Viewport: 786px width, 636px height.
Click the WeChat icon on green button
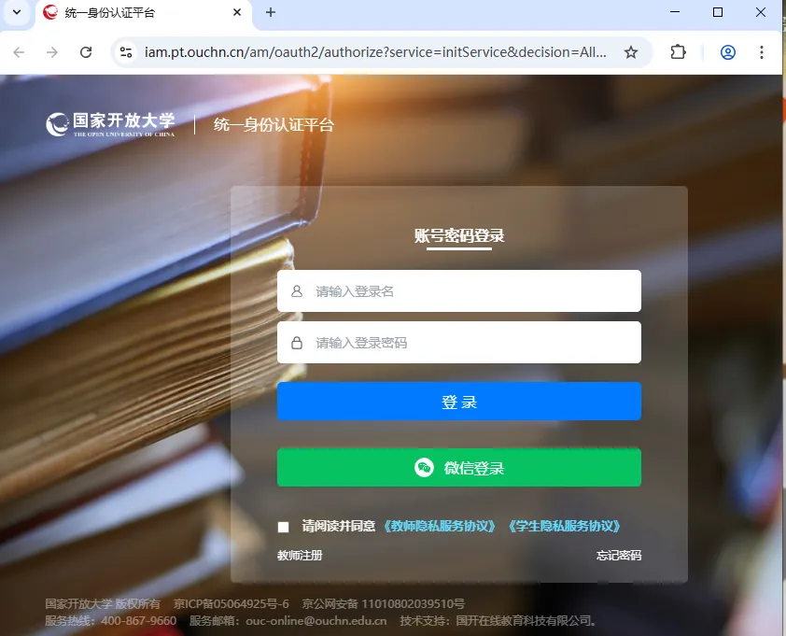pyautogui.click(x=424, y=468)
